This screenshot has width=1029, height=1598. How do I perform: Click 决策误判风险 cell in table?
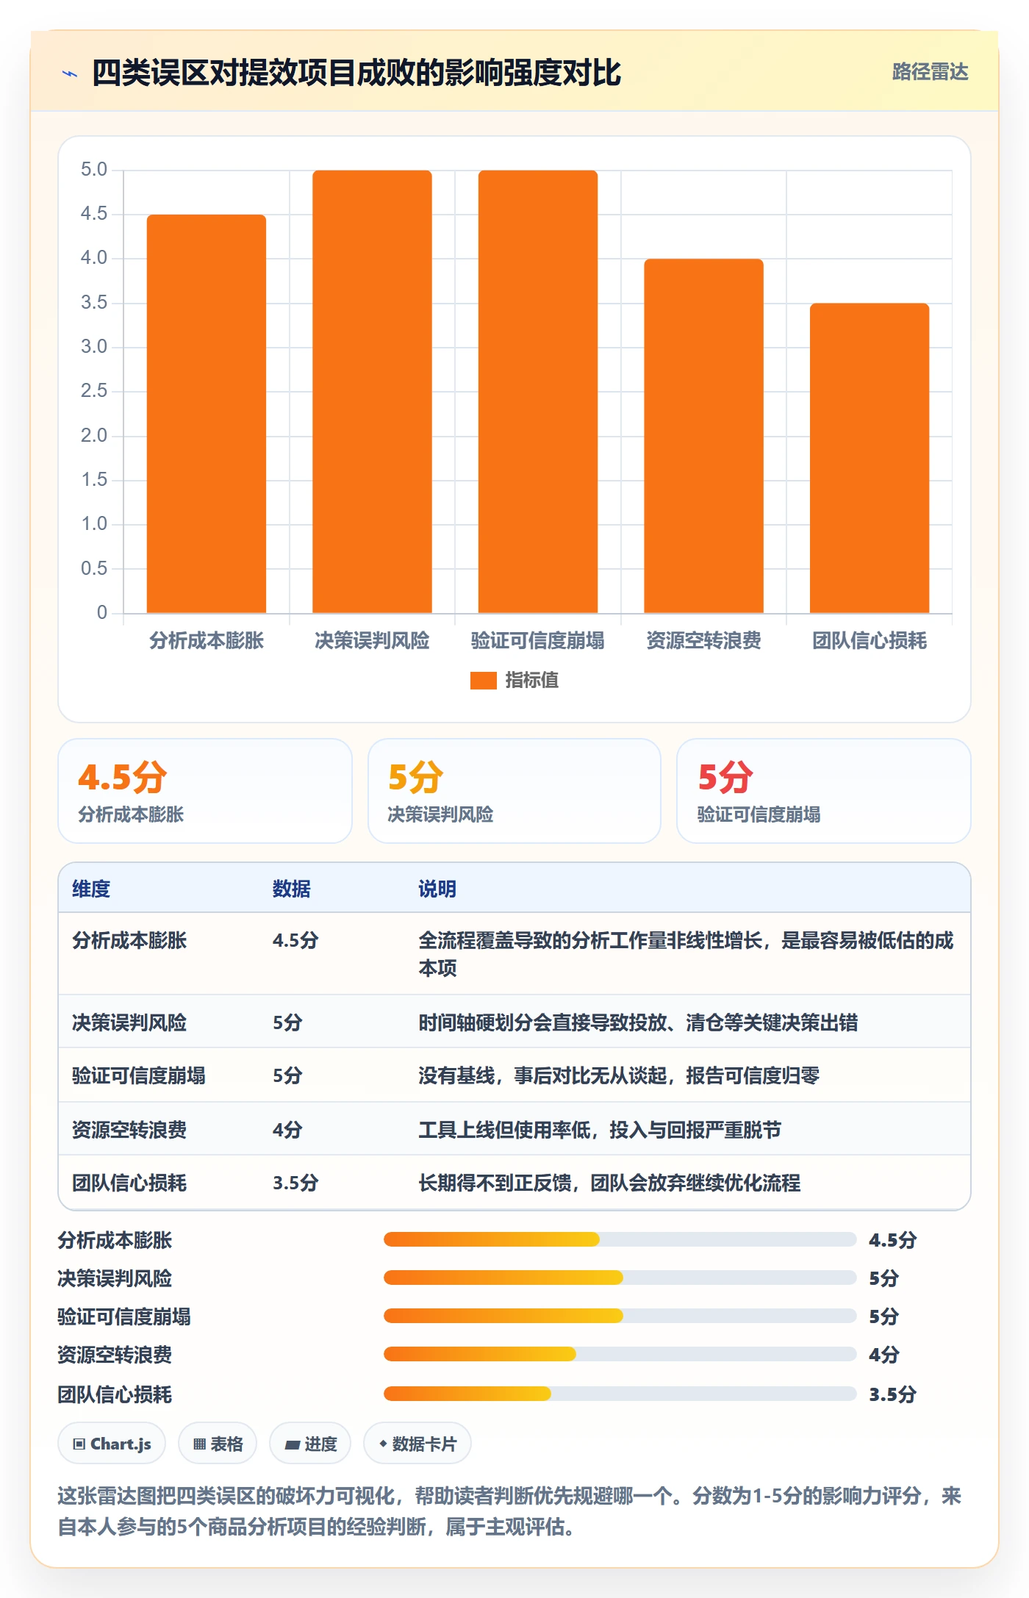(129, 1022)
